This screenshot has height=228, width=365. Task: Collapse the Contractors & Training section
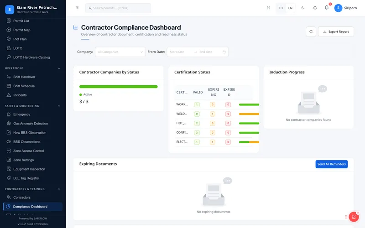[x=59, y=189]
